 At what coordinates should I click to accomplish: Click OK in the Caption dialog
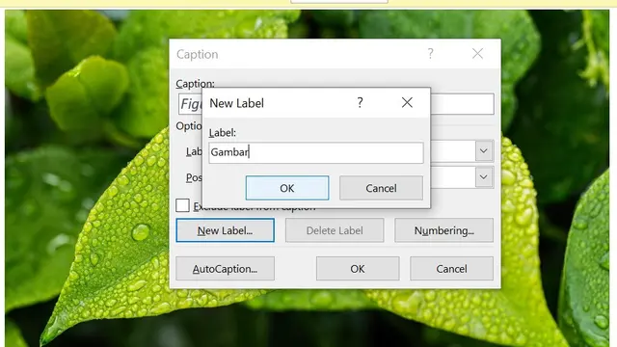click(x=358, y=269)
